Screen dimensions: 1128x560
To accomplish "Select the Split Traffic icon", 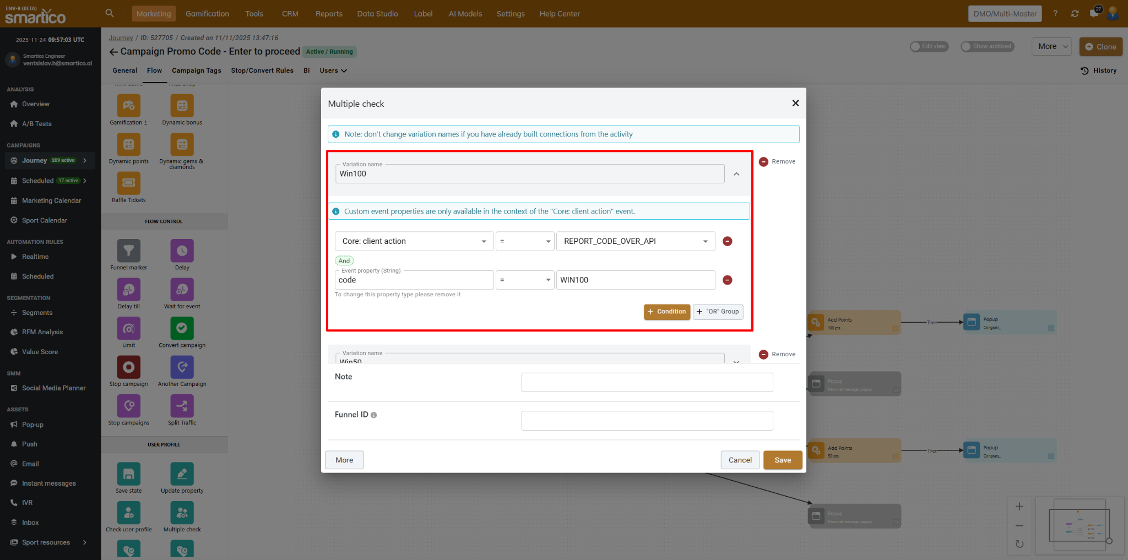I will (x=182, y=406).
